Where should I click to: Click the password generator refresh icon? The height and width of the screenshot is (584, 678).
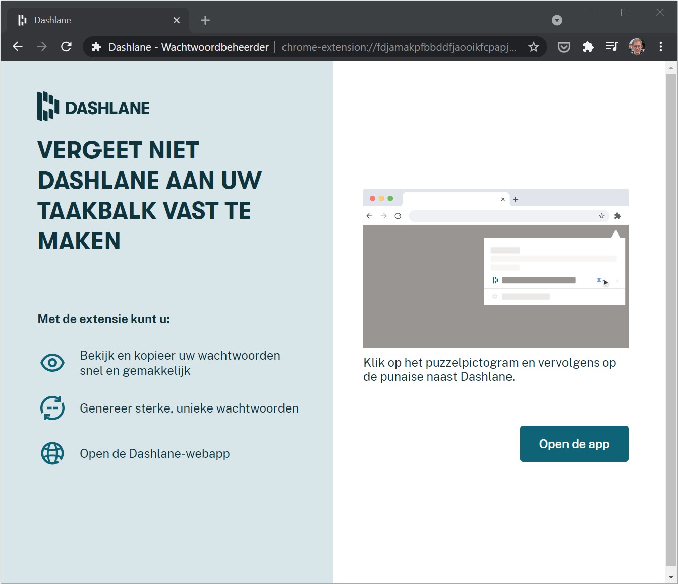point(52,408)
